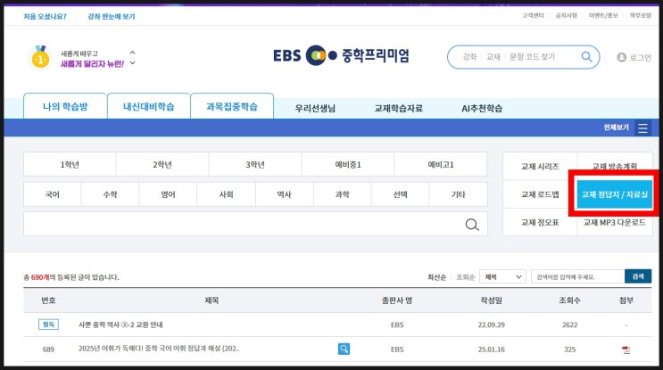Show next banner with down chevron
663x370 pixels.
[132, 63]
